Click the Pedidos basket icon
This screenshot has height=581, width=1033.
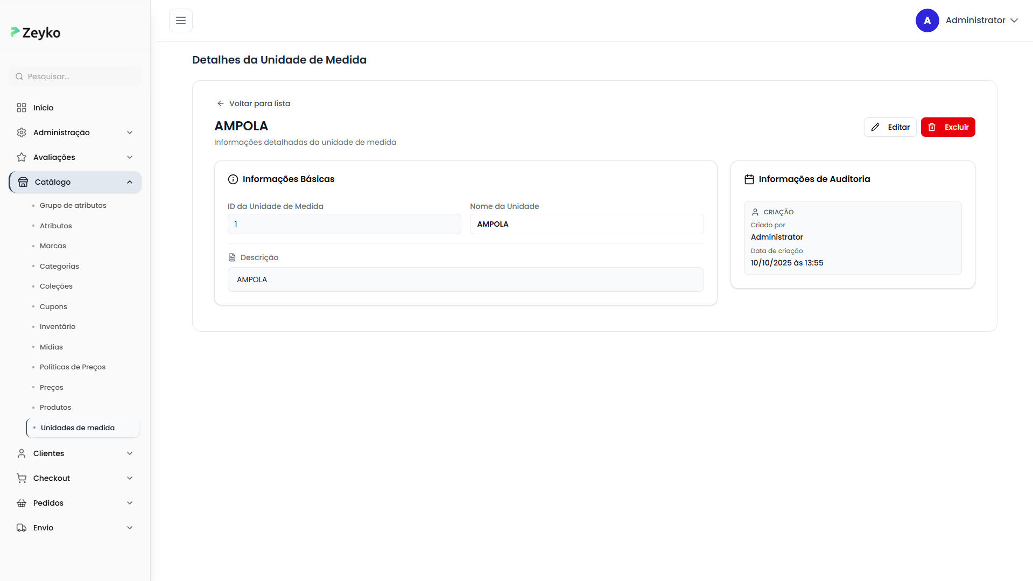click(22, 503)
